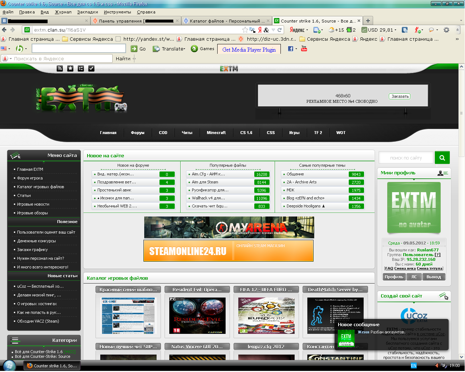The height and width of the screenshot is (372, 465).
Task: Click the MYARENA banner image
Action: click(229, 227)
